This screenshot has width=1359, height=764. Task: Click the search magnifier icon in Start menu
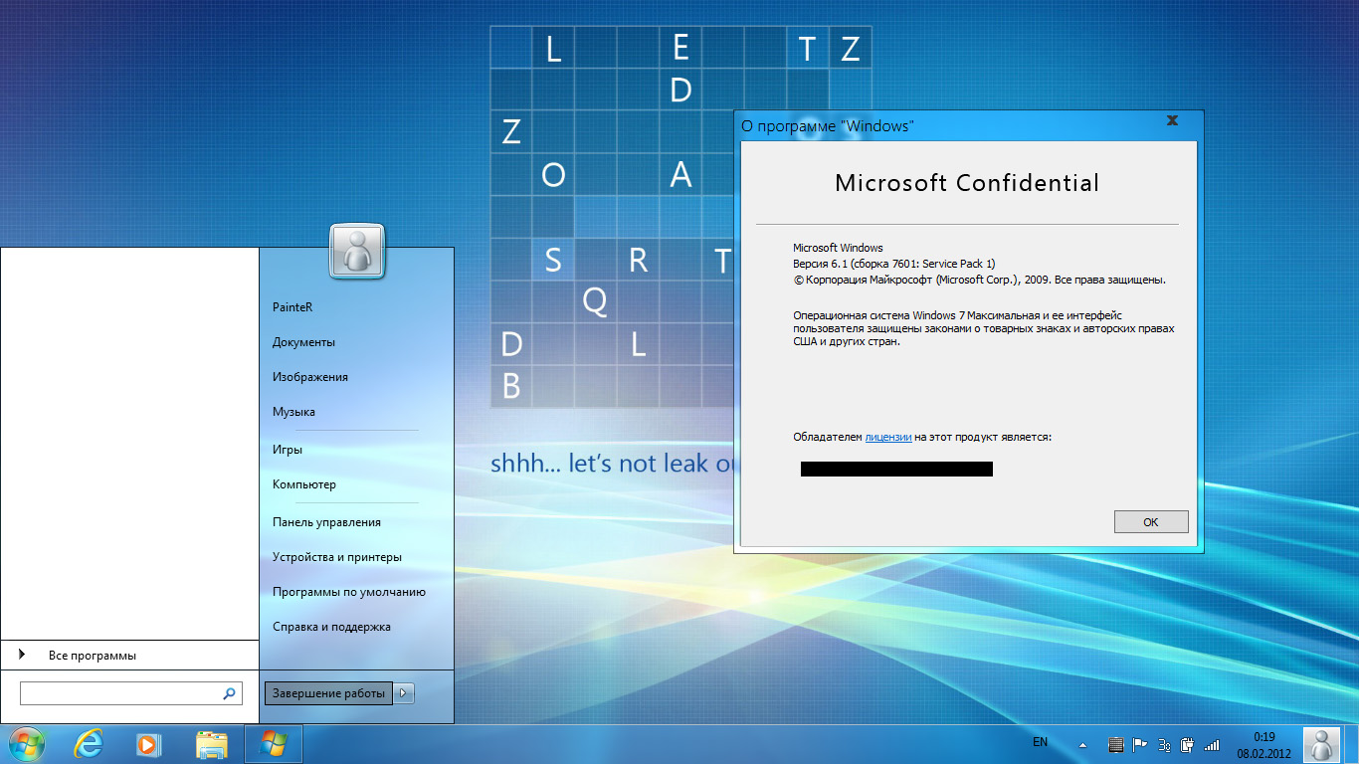(x=229, y=693)
